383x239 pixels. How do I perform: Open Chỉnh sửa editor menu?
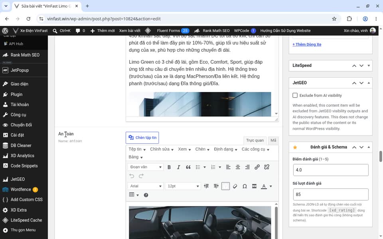tap(162, 149)
